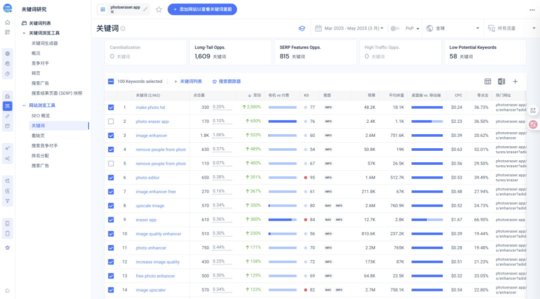Viewport: 540px width, 299px height.
Task: Select the SERP Features Opps. card
Action: [315, 52]
